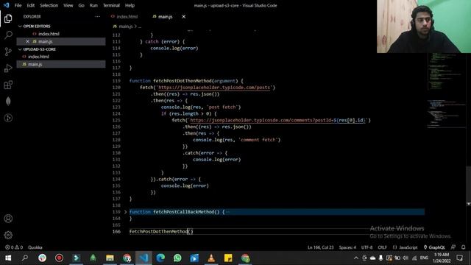
Task: Click the ENG input language indicator
Action: (424, 258)
